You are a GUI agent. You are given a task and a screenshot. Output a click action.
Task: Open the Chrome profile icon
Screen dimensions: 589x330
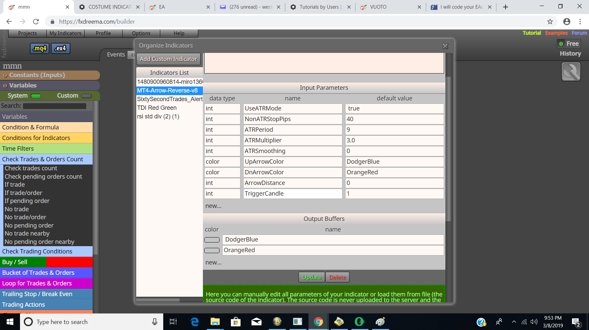tap(567, 22)
